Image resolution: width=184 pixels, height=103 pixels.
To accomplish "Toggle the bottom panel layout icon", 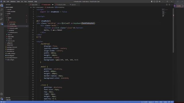I will tap(154, 1).
